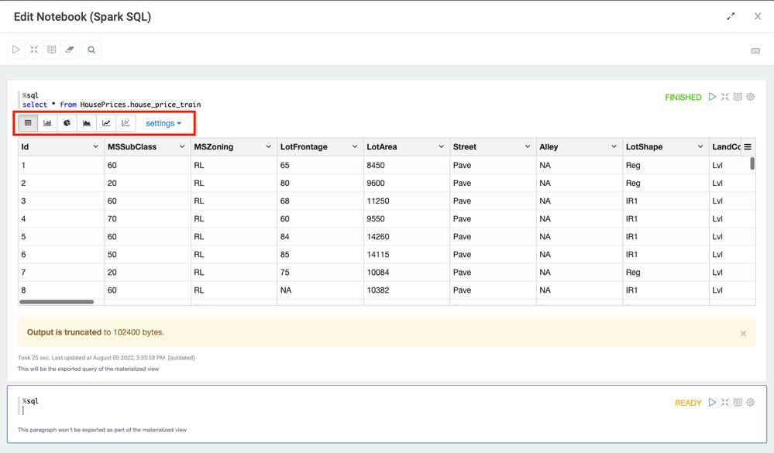Run the FINISHED paragraph with its play icon
Image resolution: width=774 pixels, height=453 pixels.
coord(712,97)
